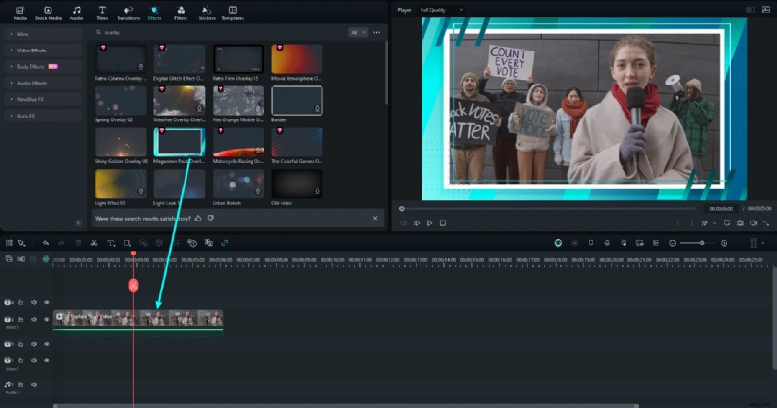The image size is (777, 408).
Task: Select the Magazines Pack Overlay thumbnail
Action: click(179, 142)
